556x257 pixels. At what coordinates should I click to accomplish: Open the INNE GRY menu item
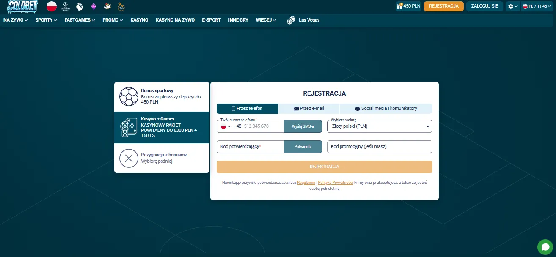pos(238,20)
